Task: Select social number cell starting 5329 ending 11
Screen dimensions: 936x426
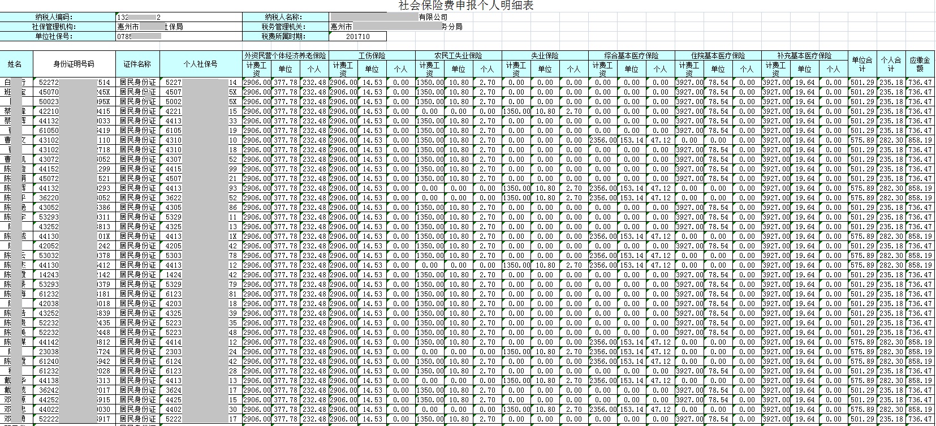Action: click(201, 217)
